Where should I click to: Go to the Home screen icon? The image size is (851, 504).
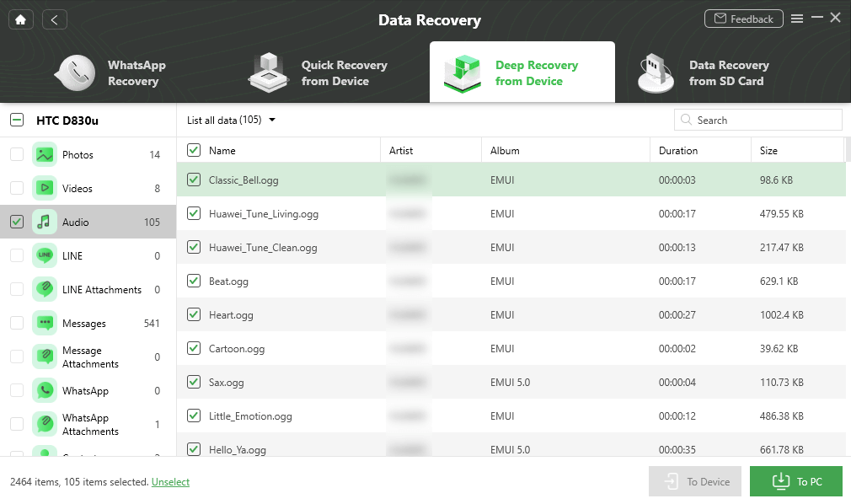click(x=20, y=19)
